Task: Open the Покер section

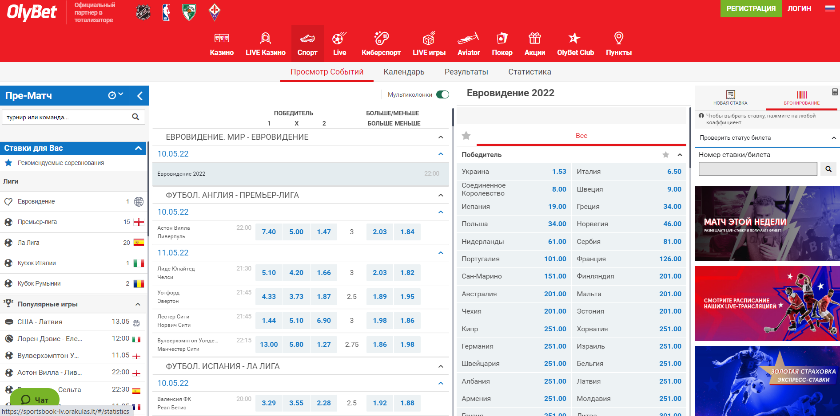Action: click(x=502, y=44)
